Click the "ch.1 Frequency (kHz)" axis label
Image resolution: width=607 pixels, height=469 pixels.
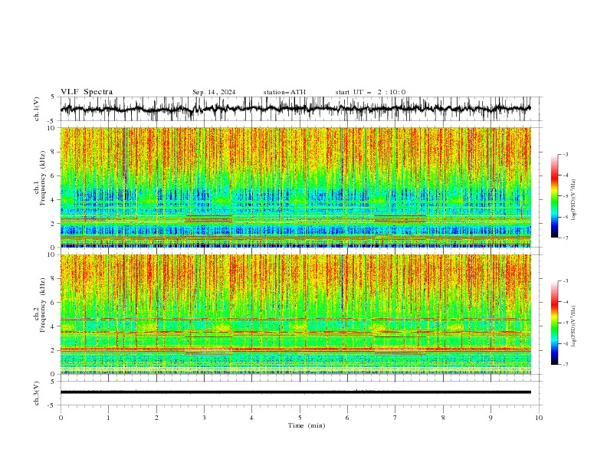[x=40, y=178]
